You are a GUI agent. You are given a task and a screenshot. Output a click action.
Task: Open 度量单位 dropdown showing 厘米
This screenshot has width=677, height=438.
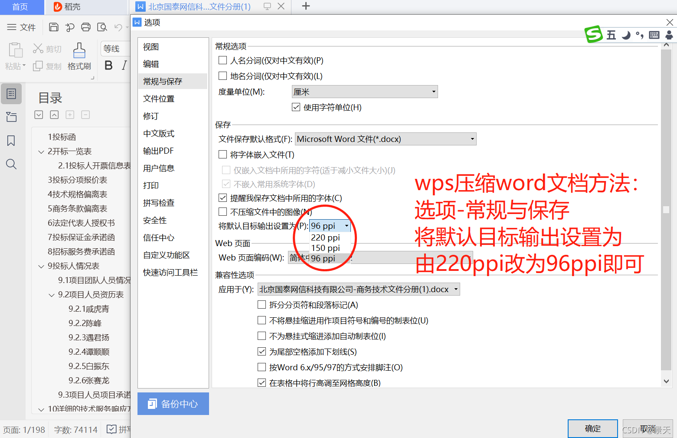coord(365,92)
